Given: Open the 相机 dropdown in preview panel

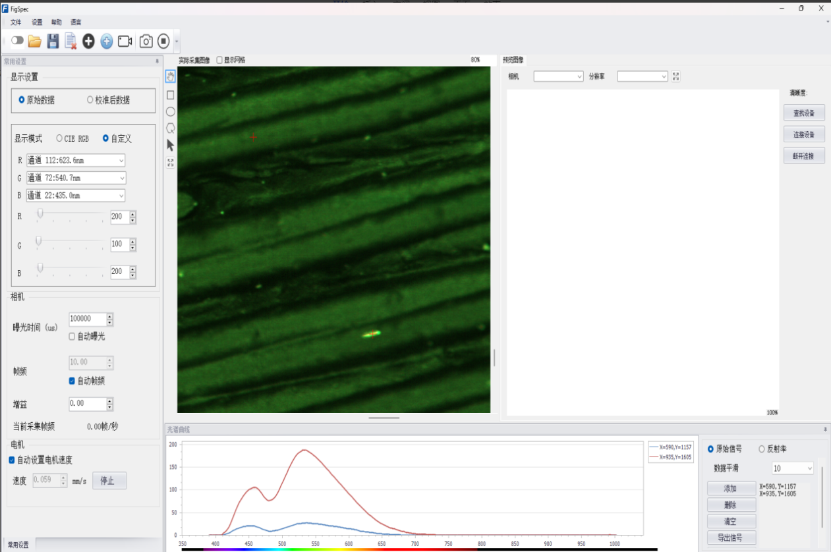Looking at the screenshot, I should (x=558, y=76).
